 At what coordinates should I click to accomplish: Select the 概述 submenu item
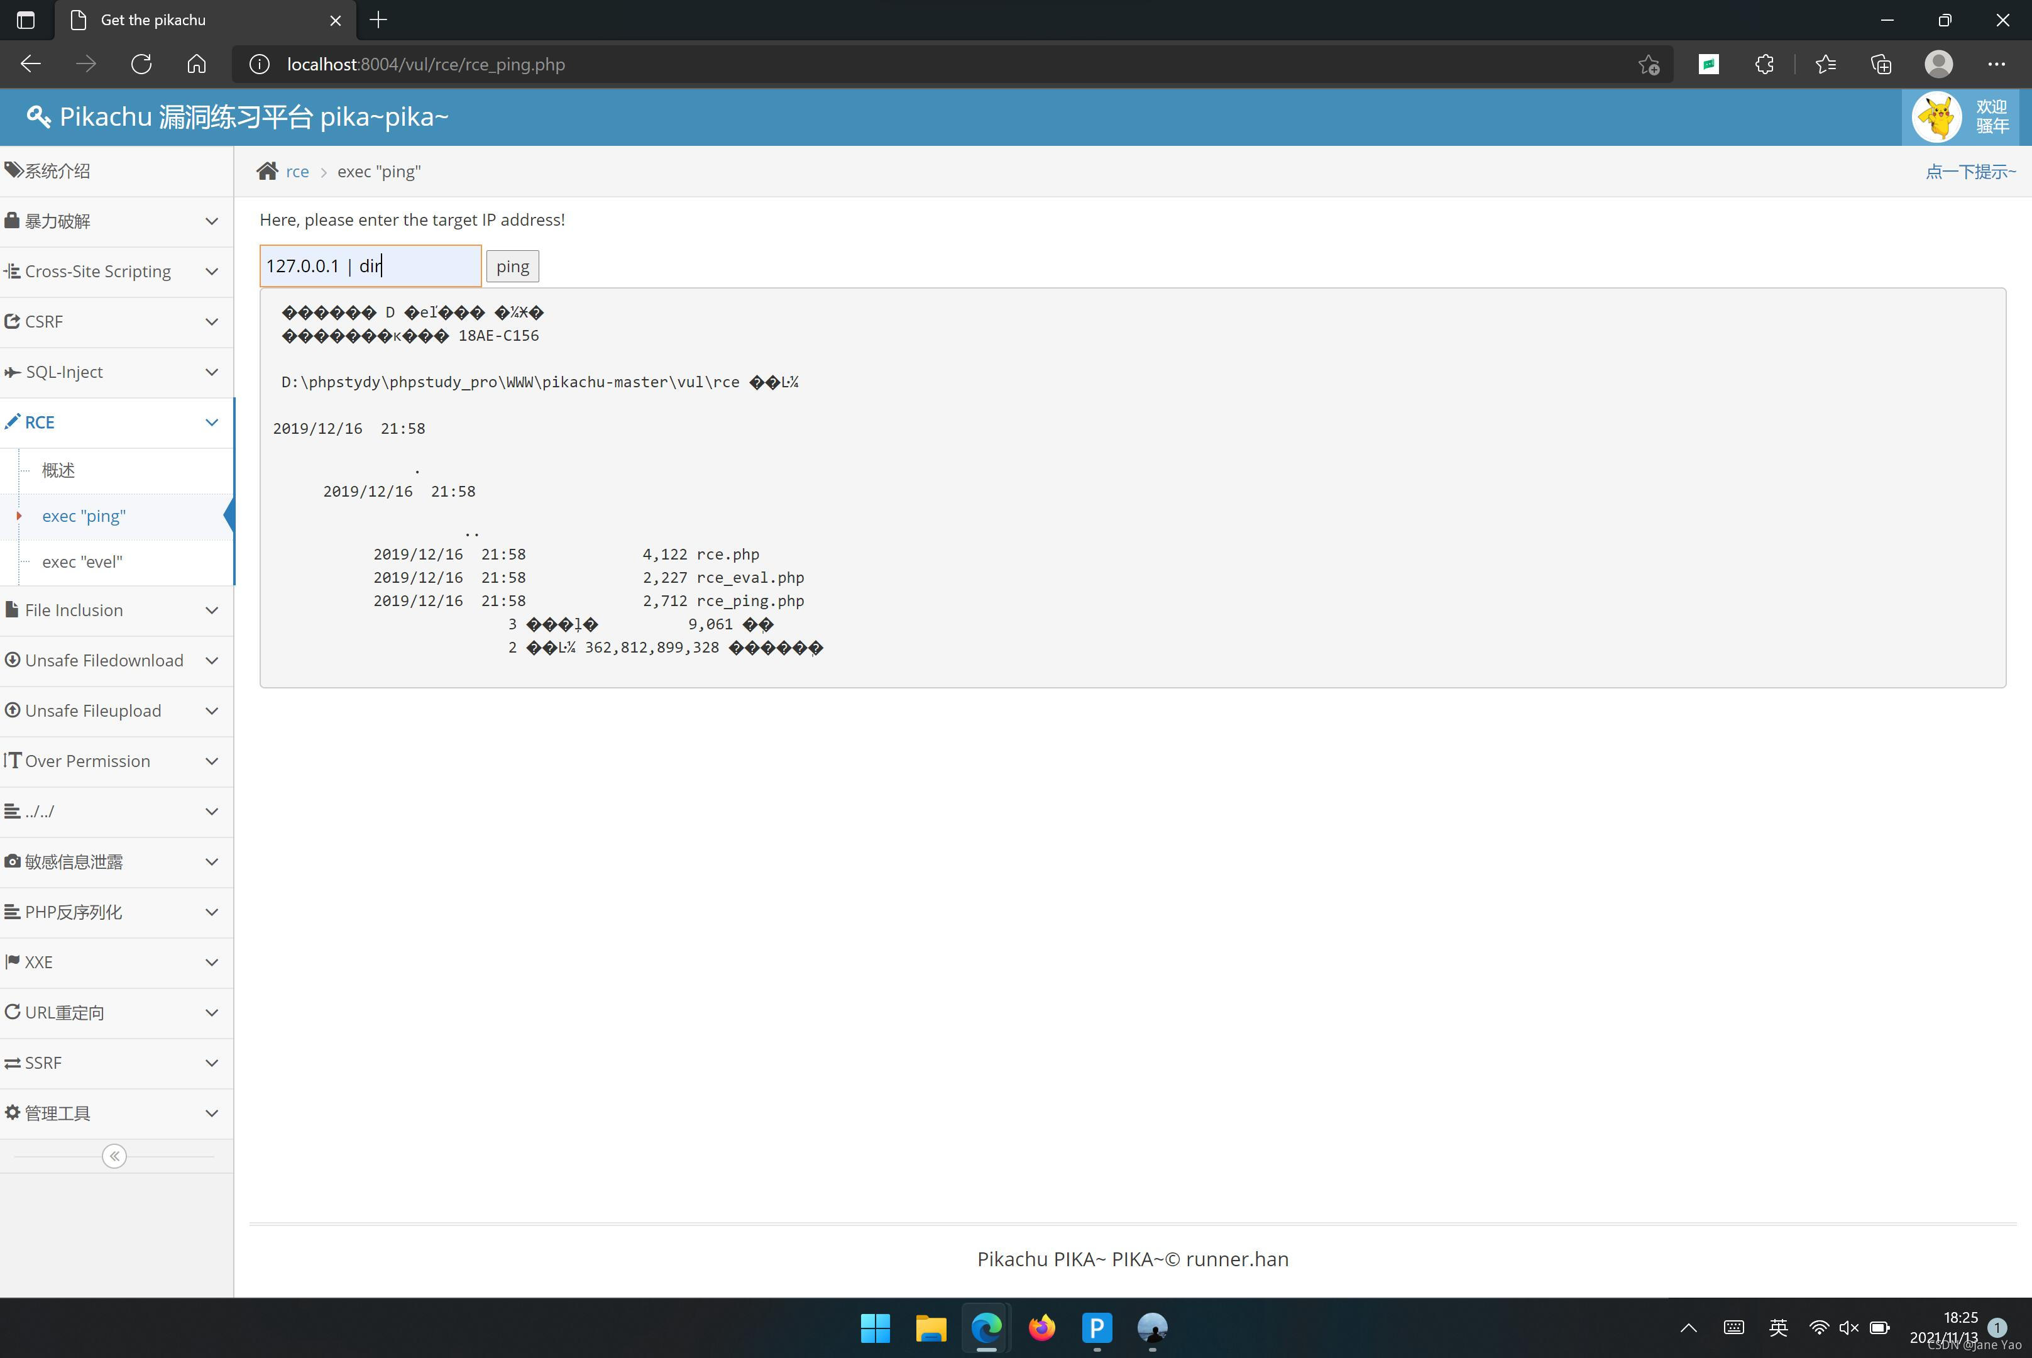(x=58, y=470)
